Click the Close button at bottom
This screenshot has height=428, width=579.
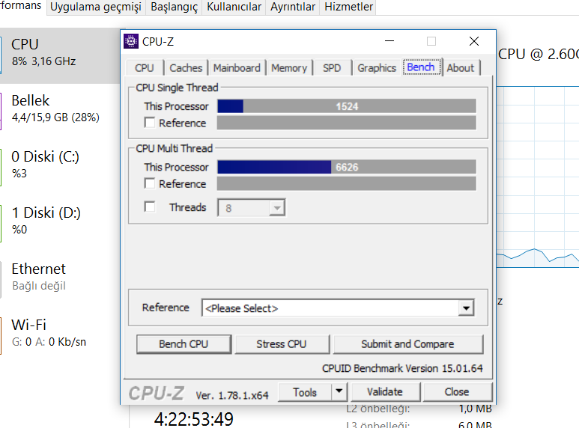click(x=457, y=392)
